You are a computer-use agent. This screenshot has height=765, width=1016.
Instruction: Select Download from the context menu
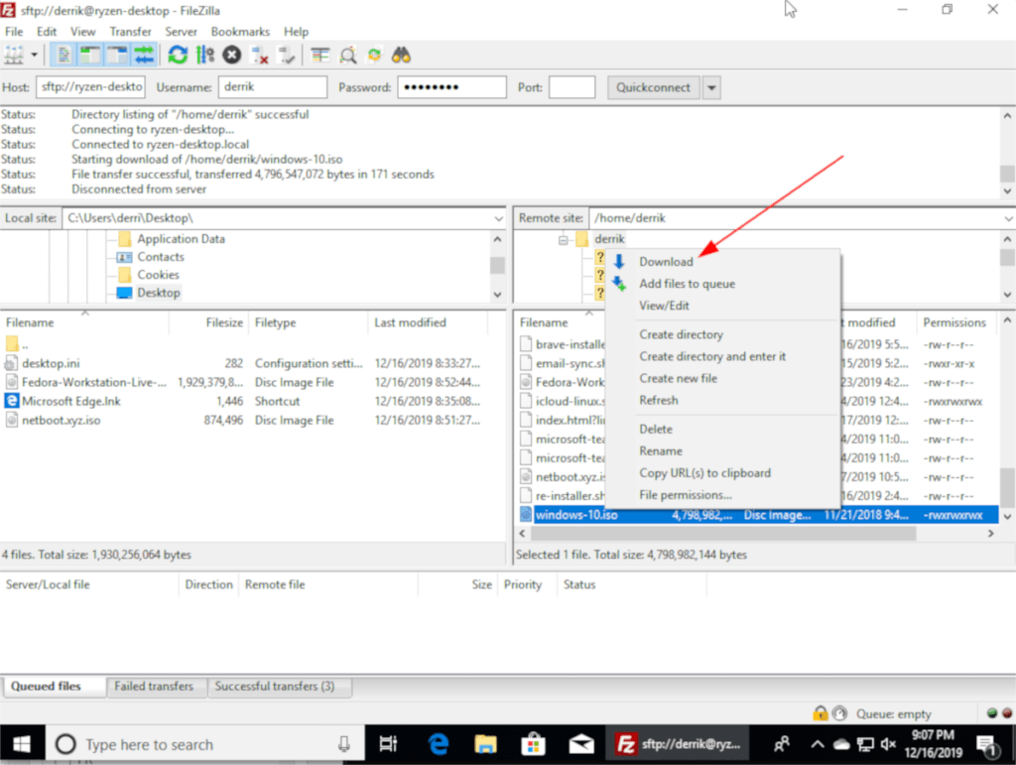(x=666, y=261)
